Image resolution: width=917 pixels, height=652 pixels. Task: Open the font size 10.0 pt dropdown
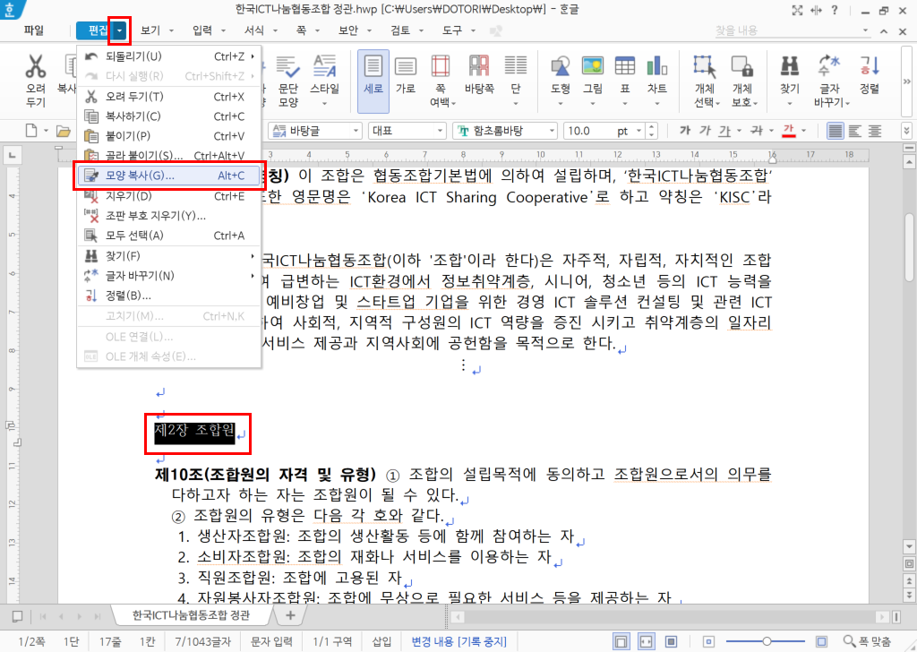pyautogui.click(x=638, y=131)
